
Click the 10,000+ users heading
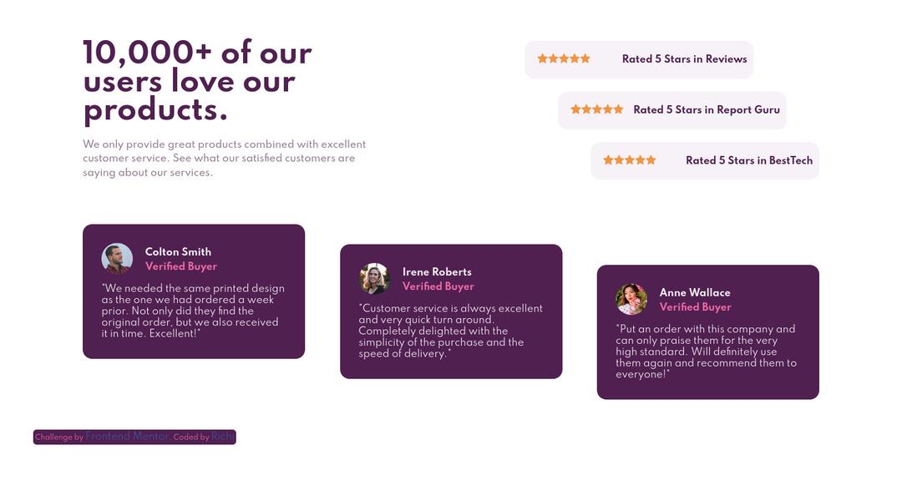(x=198, y=79)
